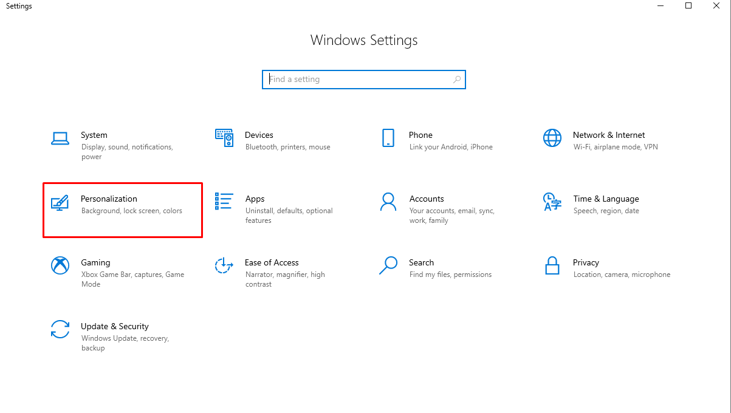Click the Devices keyboard and speaker icon

[x=224, y=138]
